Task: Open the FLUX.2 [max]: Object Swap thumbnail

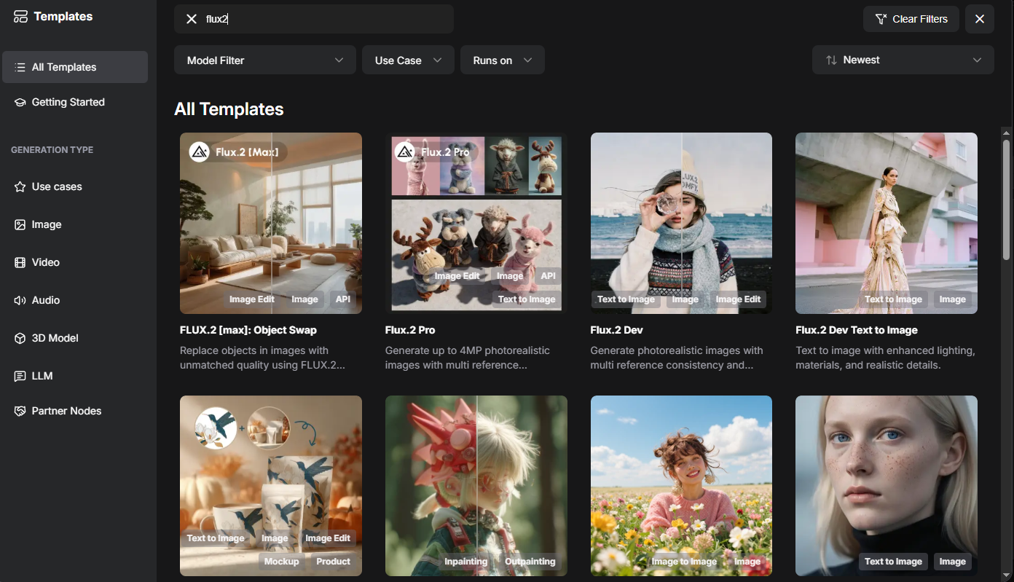Action: [x=271, y=223]
